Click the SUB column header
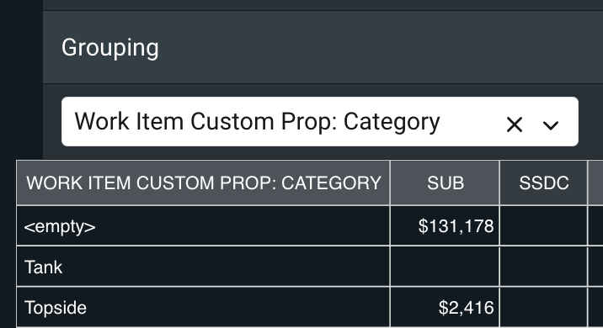Viewport: 603px width, 328px height. (x=445, y=183)
